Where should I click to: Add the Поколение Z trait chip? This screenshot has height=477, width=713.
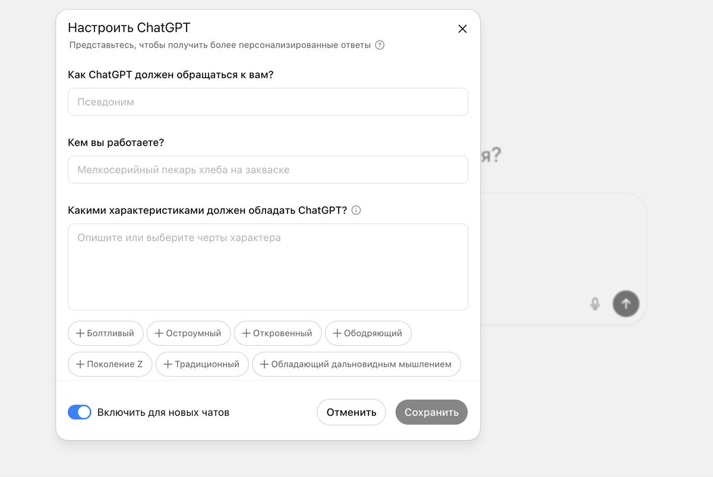pyautogui.click(x=110, y=364)
